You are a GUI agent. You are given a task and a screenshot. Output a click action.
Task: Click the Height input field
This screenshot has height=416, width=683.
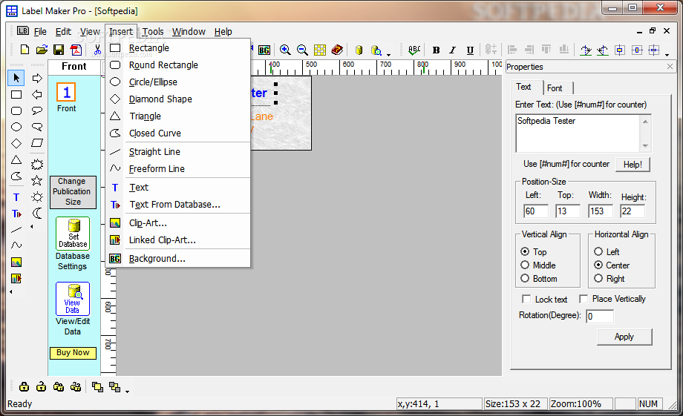pyautogui.click(x=633, y=211)
